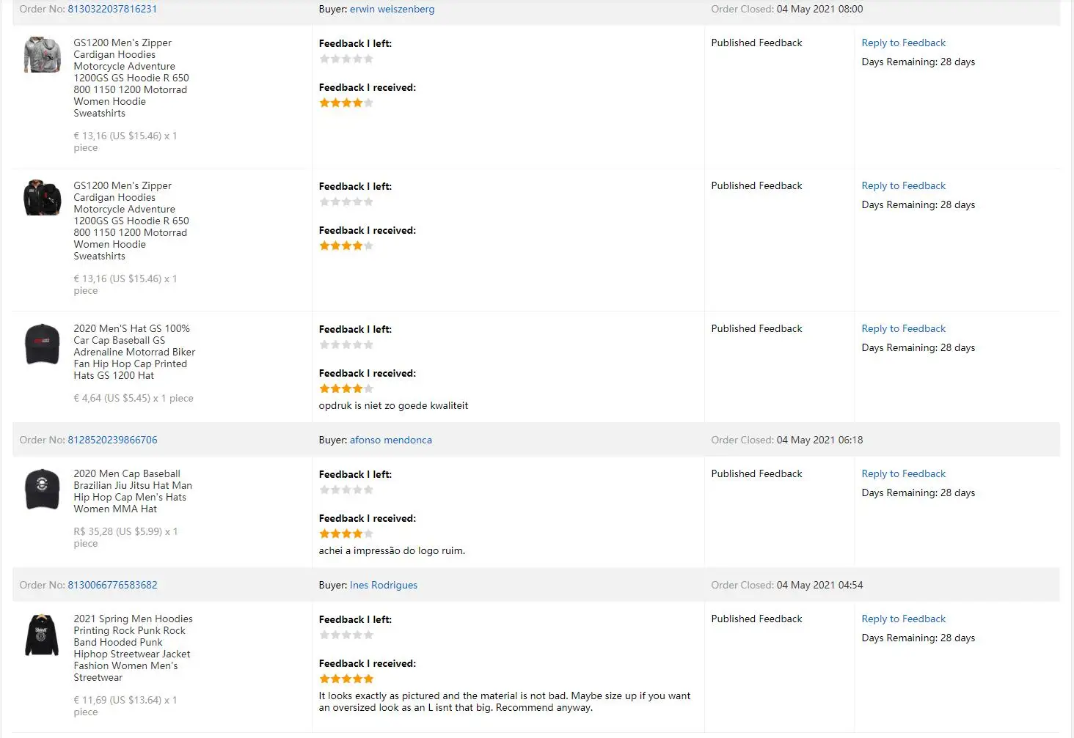This screenshot has height=738, width=1074.
Task: Reply to Feedback for Jiu Jitsu hat
Action: [x=903, y=473]
